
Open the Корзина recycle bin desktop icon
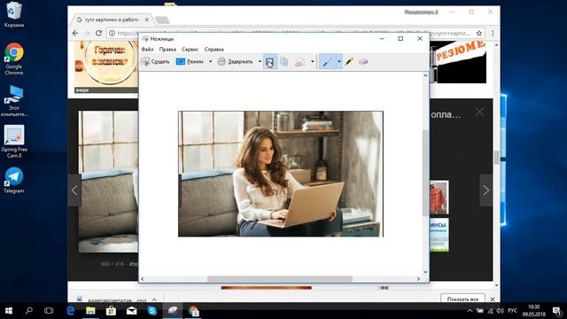coord(14,15)
